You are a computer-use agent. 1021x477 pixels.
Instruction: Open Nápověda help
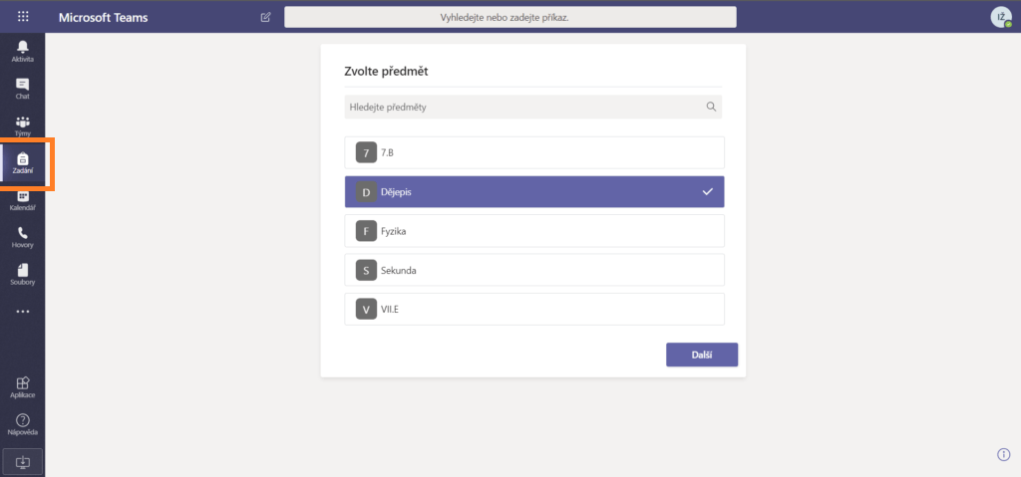22,424
